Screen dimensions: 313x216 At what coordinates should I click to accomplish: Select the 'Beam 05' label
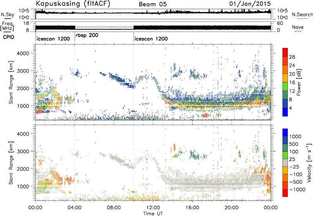tap(153, 4)
